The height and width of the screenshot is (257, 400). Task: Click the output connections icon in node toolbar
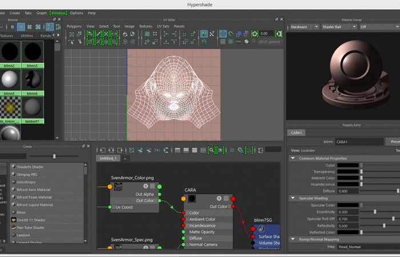click(120, 150)
